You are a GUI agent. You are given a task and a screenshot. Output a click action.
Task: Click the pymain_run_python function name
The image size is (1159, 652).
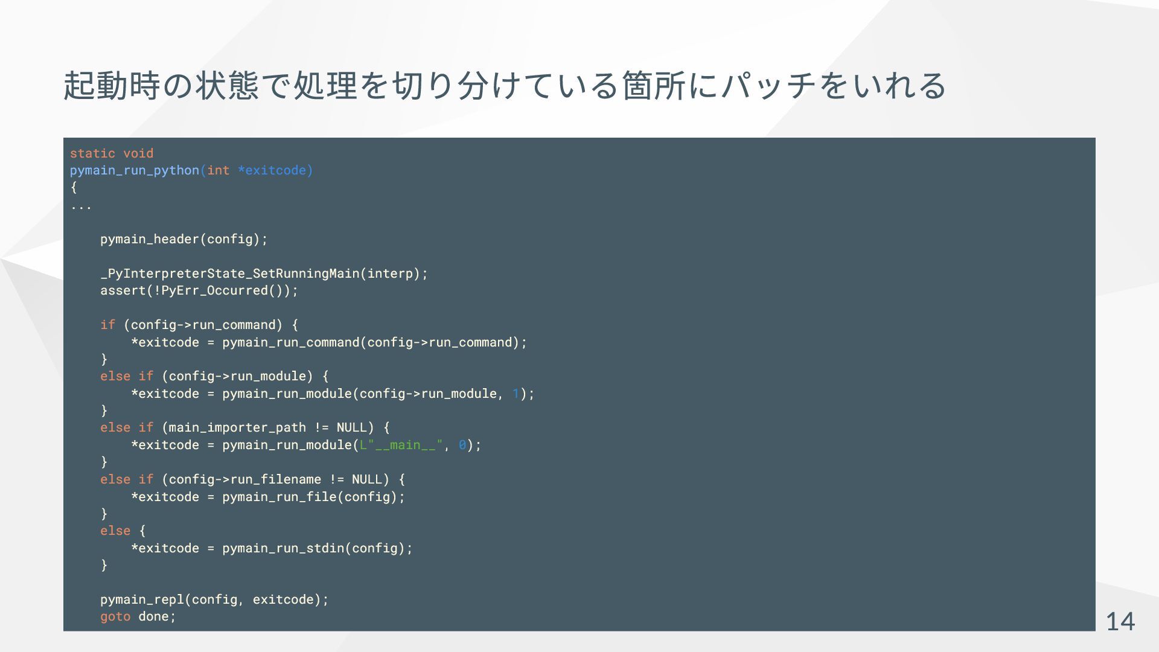point(135,170)
